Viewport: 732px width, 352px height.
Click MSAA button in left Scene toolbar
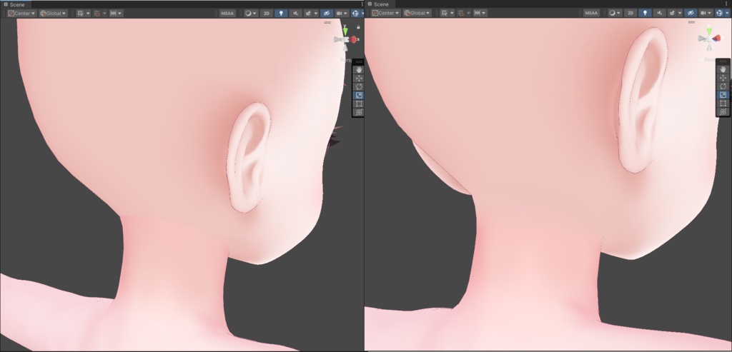click(x=227, y=13)
